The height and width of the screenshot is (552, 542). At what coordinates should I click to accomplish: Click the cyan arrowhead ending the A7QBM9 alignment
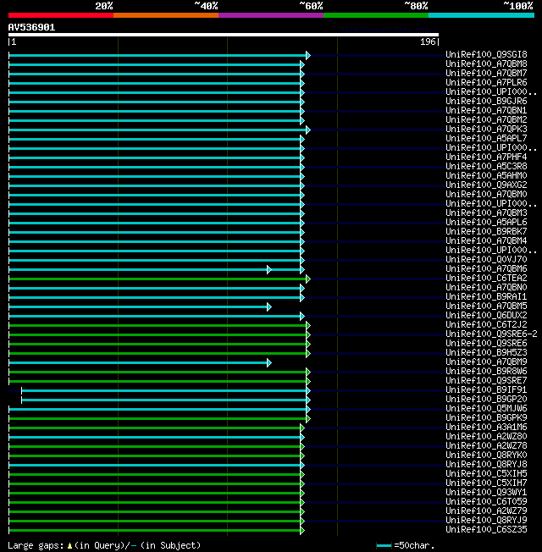coord(269,363)
